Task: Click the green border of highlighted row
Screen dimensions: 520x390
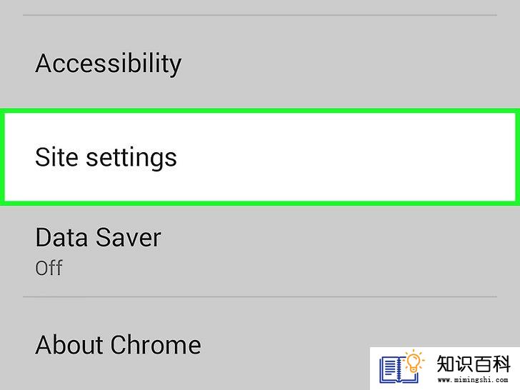Action: (x=260, y=111)
